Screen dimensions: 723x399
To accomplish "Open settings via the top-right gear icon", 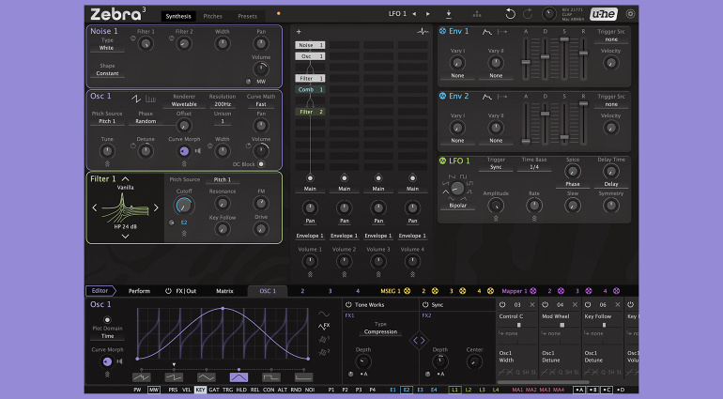I will [x=630, y=14].
